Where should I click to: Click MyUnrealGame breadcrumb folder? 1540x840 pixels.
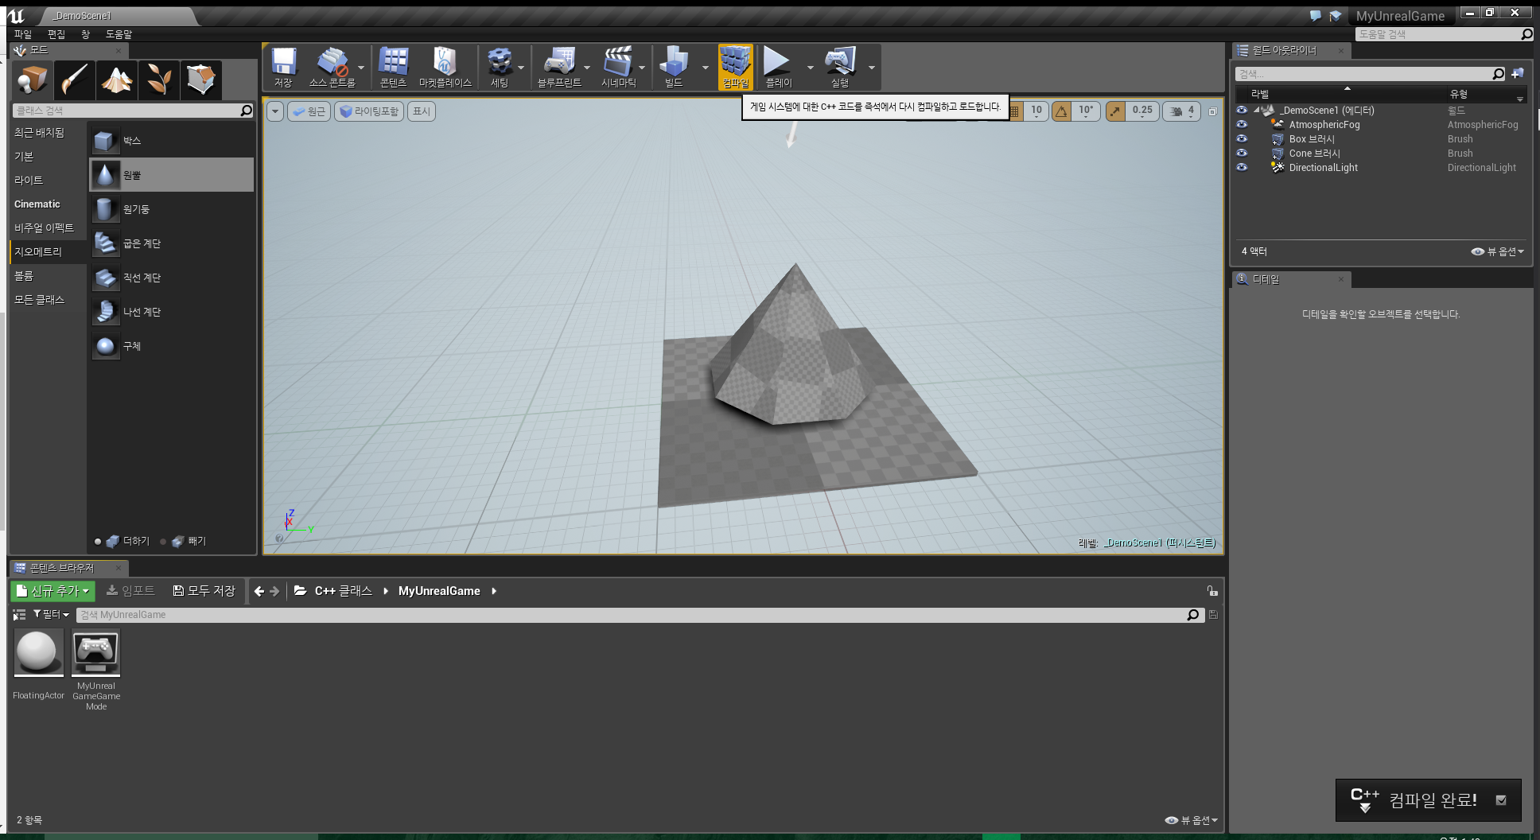439,591
